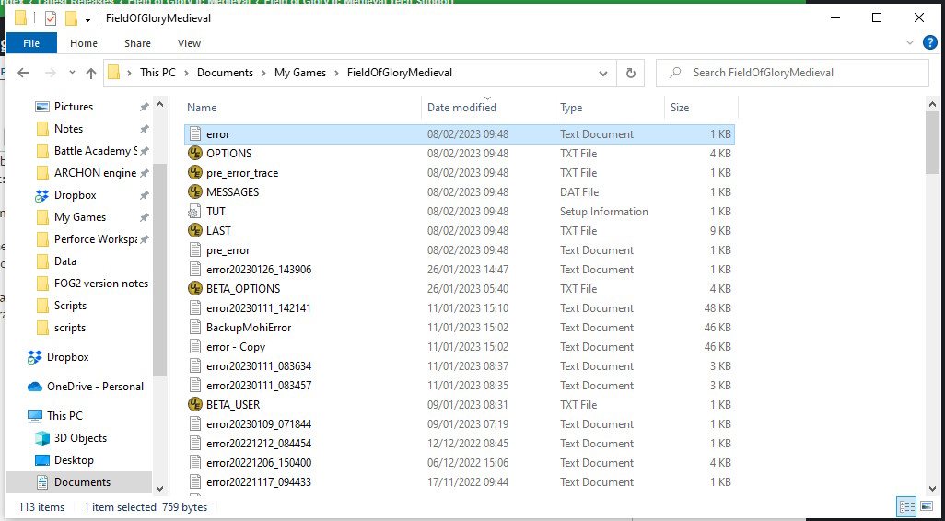
Task: Navigate back with the Back arrow
Action: click(23, 73)
